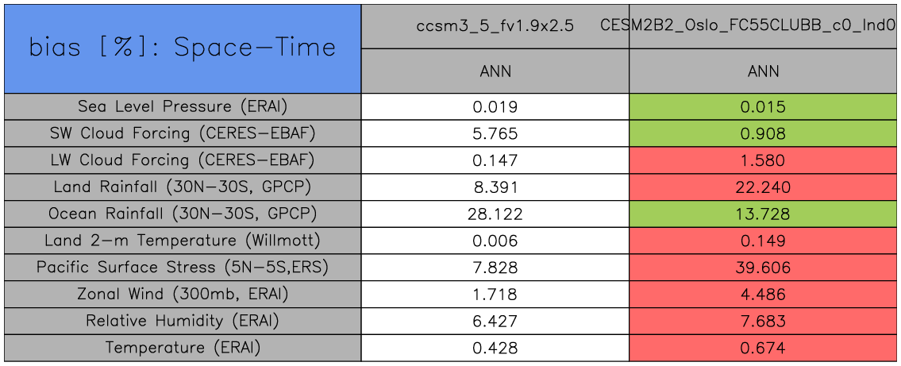Click Land Rainfall (30N-30S, GPCP) label
The width and height of the screenshot is (901, 366).
(x=183, y=187)
